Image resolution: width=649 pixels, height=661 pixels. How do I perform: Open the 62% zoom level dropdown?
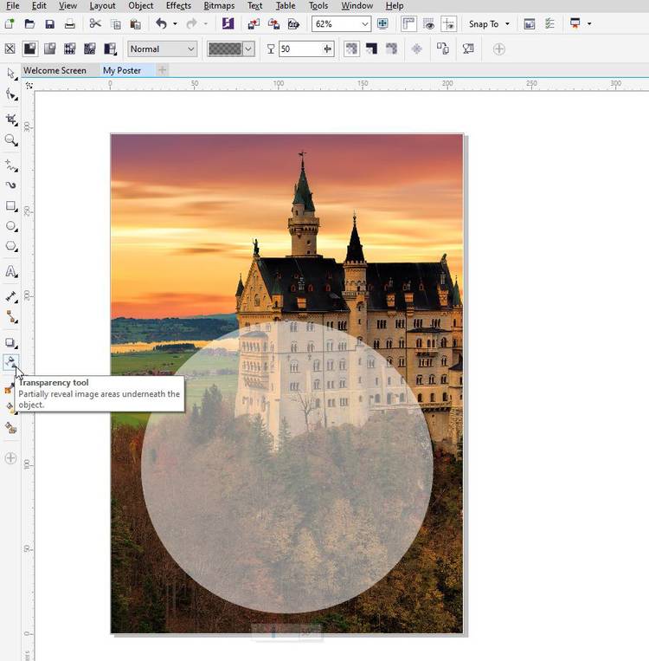click(x=364, y=24)
